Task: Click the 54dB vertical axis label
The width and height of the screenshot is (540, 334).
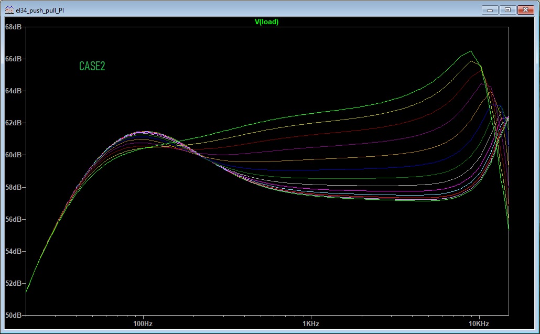Action: pyautogui.click(x=14, y=251)
